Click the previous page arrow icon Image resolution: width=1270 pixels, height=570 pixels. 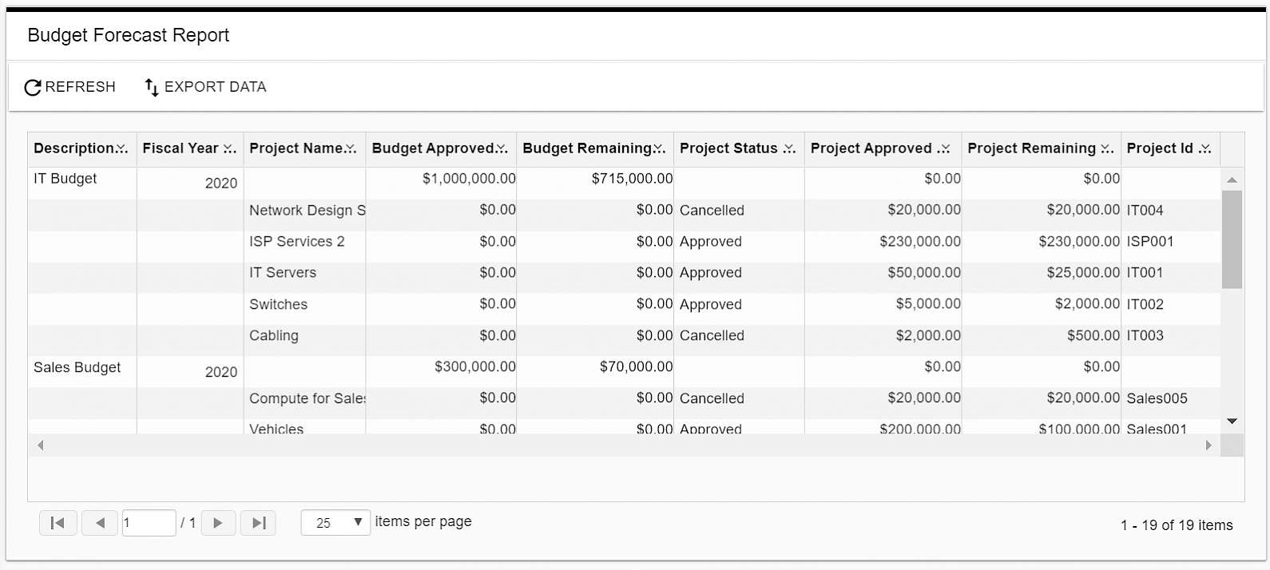click(99, 522)
